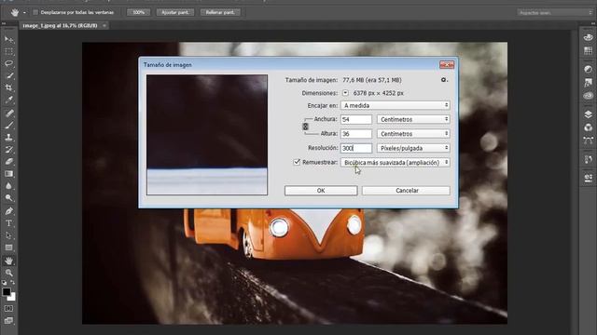Open the Adjustments panel icon
597x335 pixels.
pyautogui.click(x=588, y=69)
